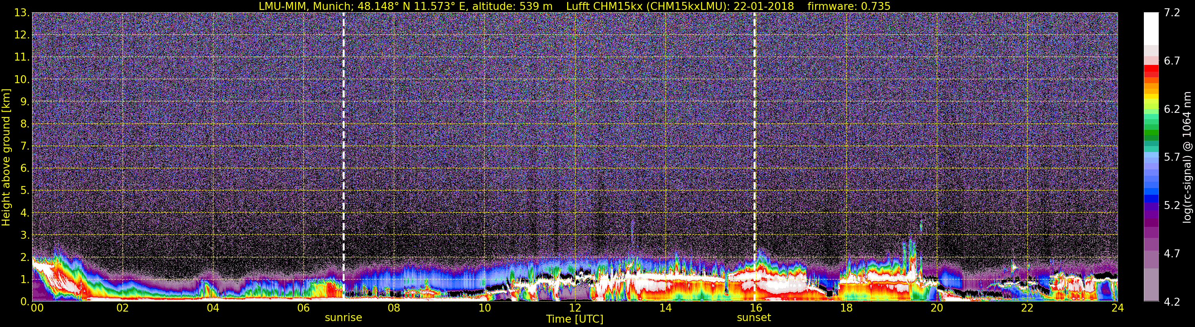This screenshot has width=1195, height=327.
Task: Click the red band of the colorbar
Action: (1151, 68)
